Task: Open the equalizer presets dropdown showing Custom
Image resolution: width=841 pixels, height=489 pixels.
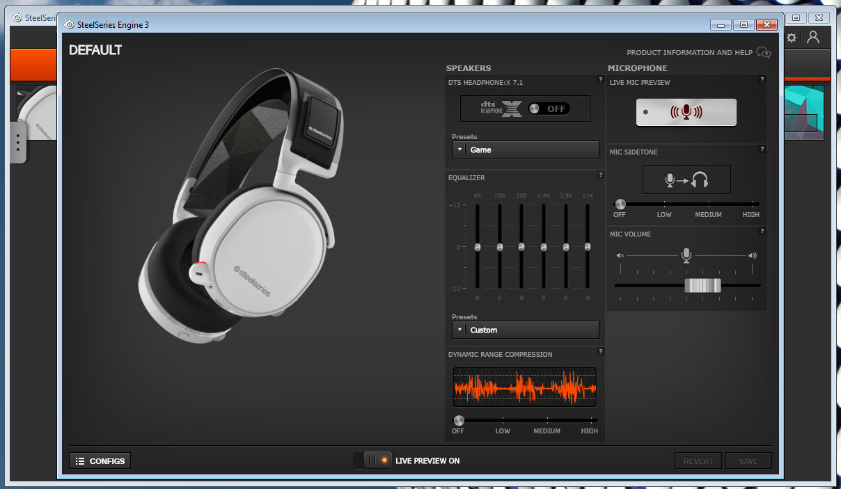Action: click(x=525, y=330)
